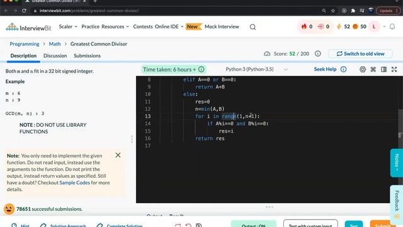Click the New badge on Online IDE

tap(193, 26)
